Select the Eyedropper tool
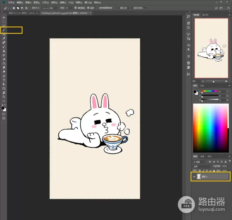Viewport: 232px width, 220px height. (x=4, y=38)
